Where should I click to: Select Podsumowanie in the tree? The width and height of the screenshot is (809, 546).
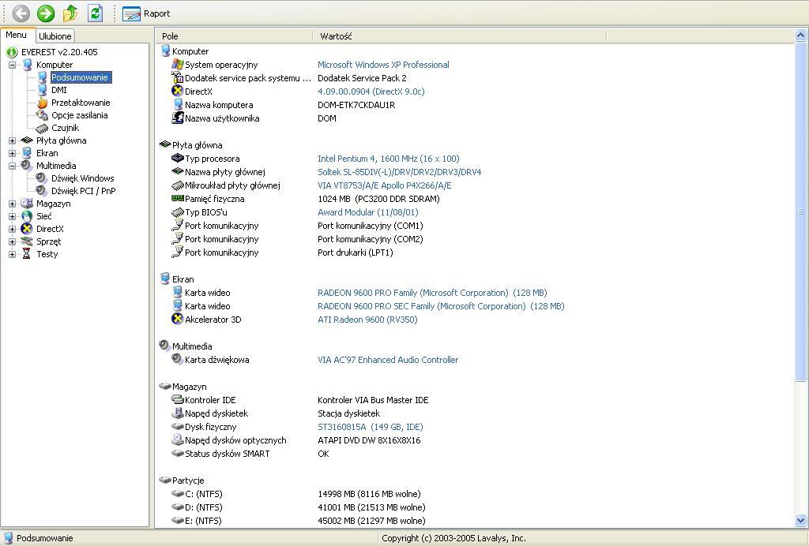tap(80, 77)
